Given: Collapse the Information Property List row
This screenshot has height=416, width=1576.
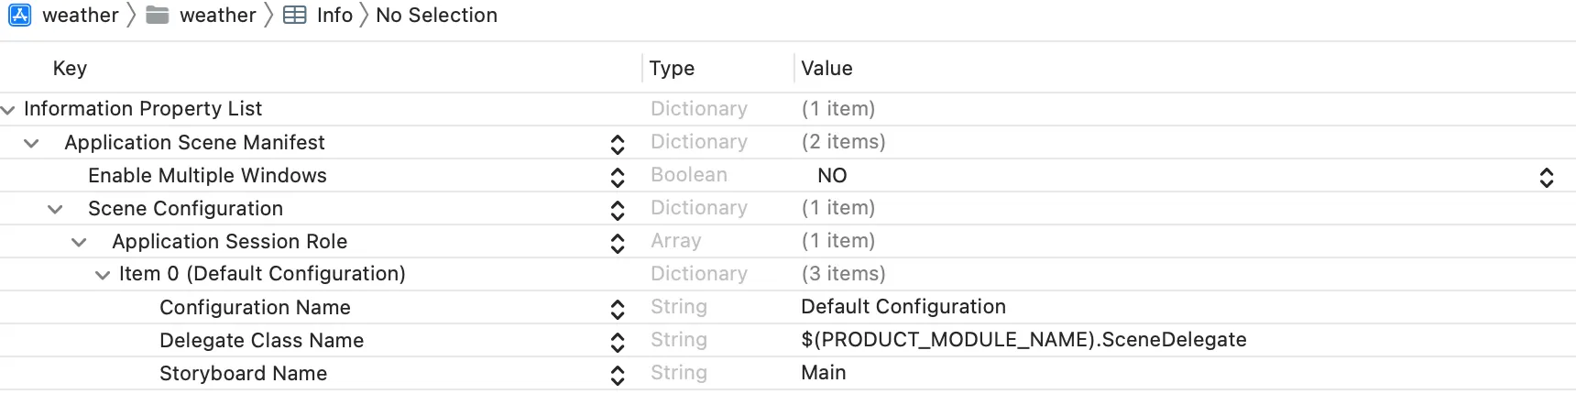Looking at the screenshot, I should click(8, 110).
